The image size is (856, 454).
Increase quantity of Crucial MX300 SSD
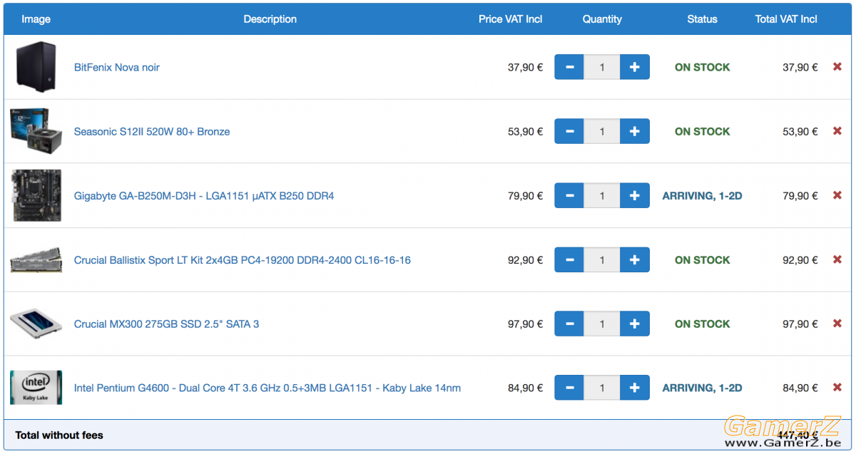635,324
